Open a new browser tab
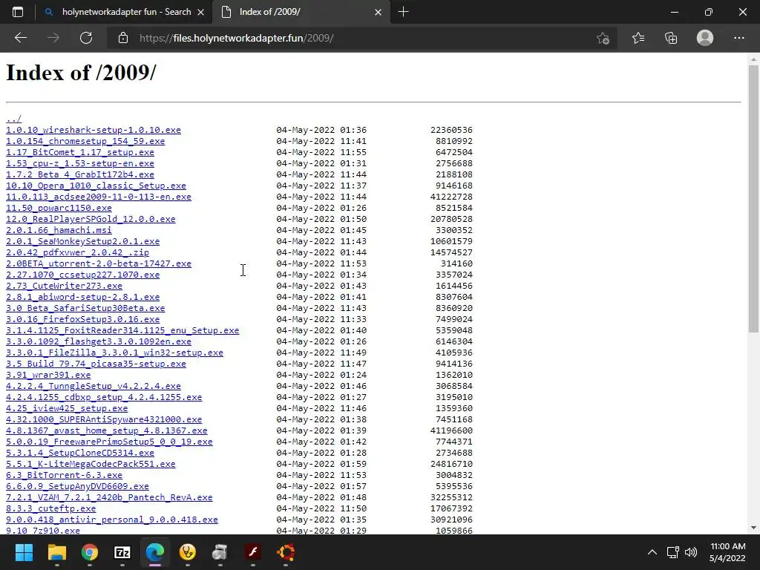The height and width of the screenshot is (570, 760). (403, 12)
